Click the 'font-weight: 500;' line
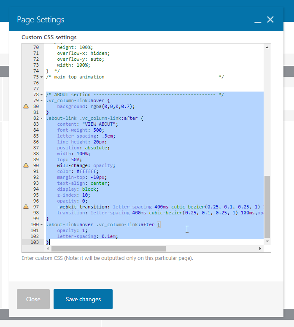The height and width of the screenshot is (327, 294). click(x=81, y=130)
